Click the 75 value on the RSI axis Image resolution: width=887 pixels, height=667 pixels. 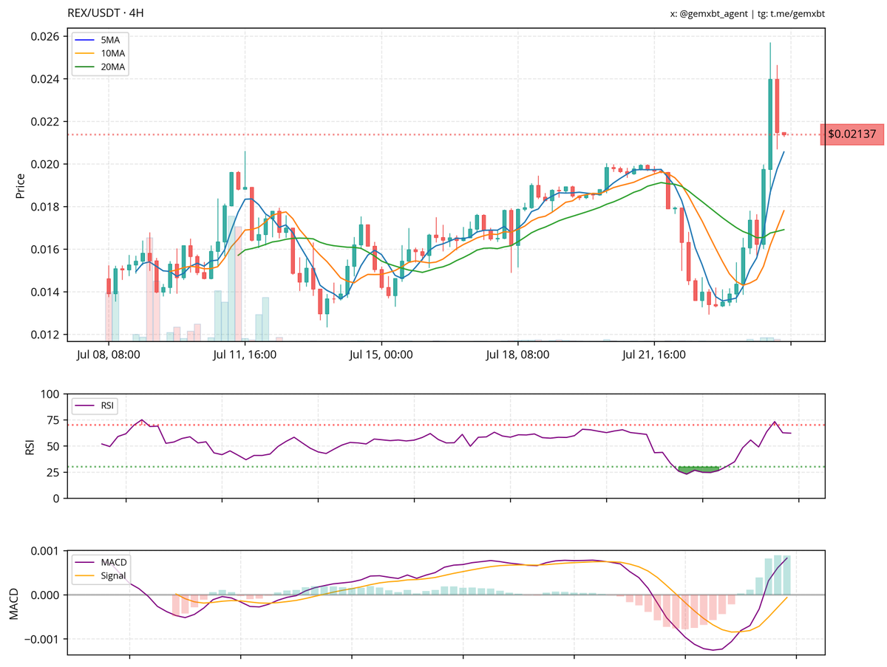(54, 420)
